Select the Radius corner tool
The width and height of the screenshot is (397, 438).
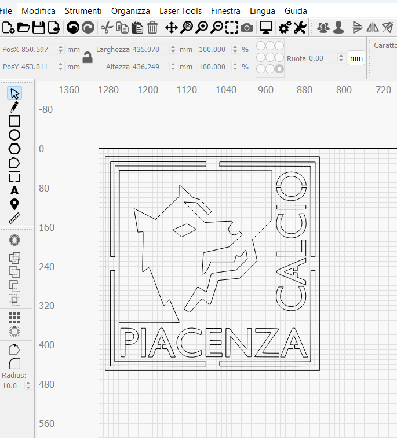coord(14,364)
